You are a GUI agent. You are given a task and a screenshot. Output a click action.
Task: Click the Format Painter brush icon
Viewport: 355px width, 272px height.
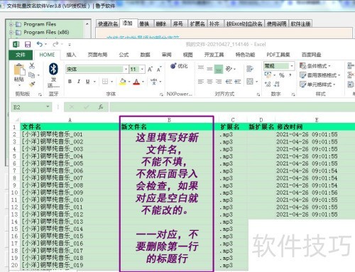pos(32,85)
